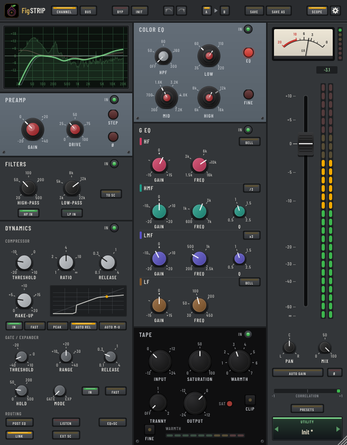Click the redo arrow button
347x445 pixels.
click(181, 11)
